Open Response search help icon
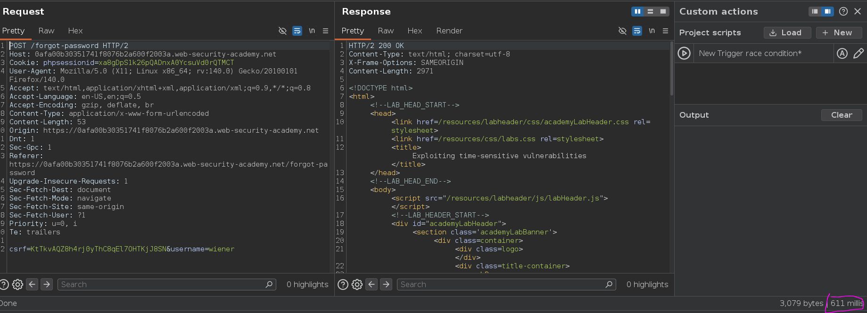Screen dimensions: 867x313 pos(343,284)
